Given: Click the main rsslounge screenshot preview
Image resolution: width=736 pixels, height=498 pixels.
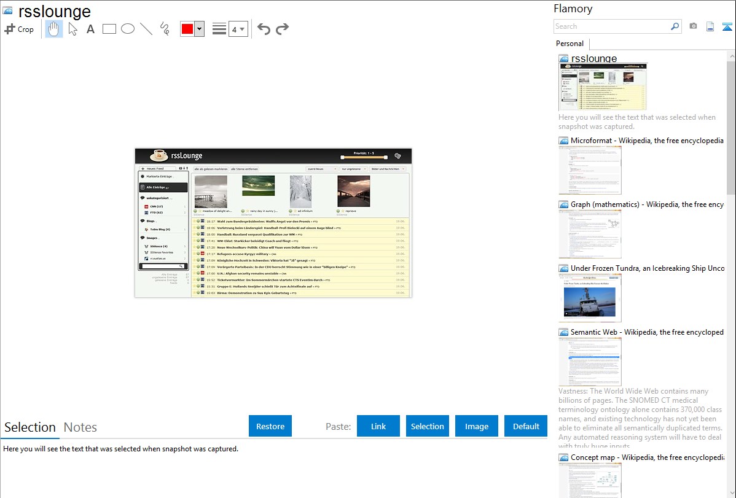Looking at the screenshot, I should pyautogui.click(x=273, y=223).
